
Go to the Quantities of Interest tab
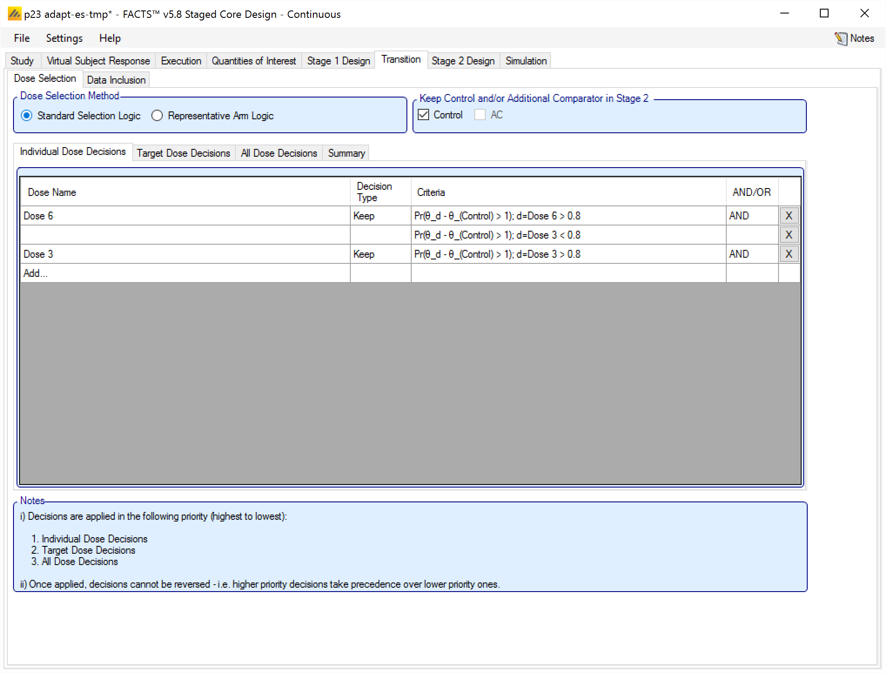[x=254, y=61]
